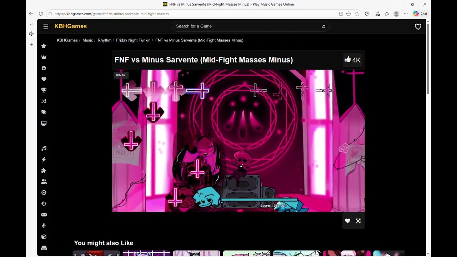Go to Music breadcrumb link
This screenshot has width=457, height=257.
point(87,40)
